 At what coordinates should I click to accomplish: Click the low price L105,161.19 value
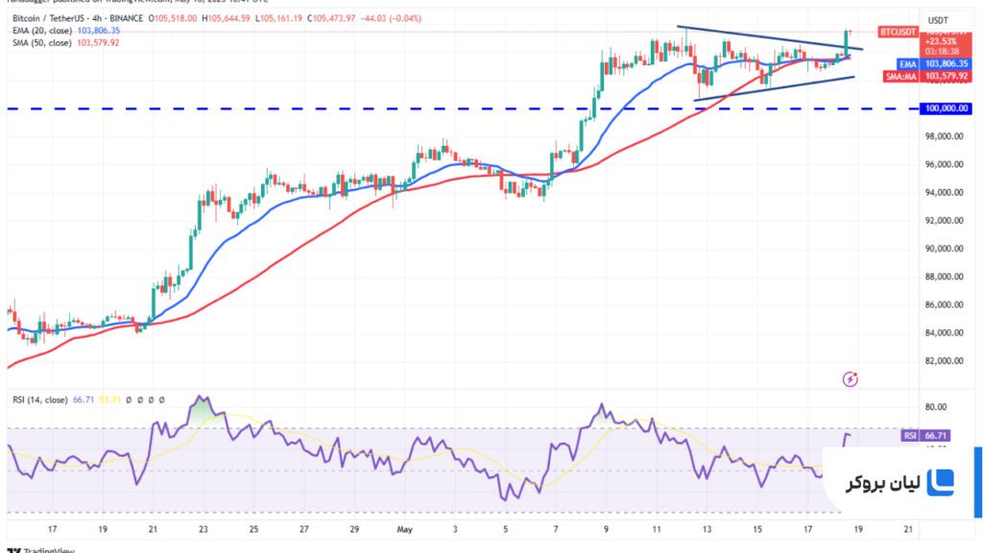[x=278, y=18]
